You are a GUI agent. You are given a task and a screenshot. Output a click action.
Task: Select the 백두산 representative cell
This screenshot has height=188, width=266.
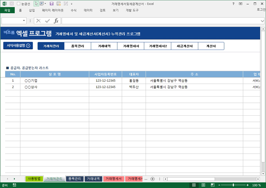point(134,87)
